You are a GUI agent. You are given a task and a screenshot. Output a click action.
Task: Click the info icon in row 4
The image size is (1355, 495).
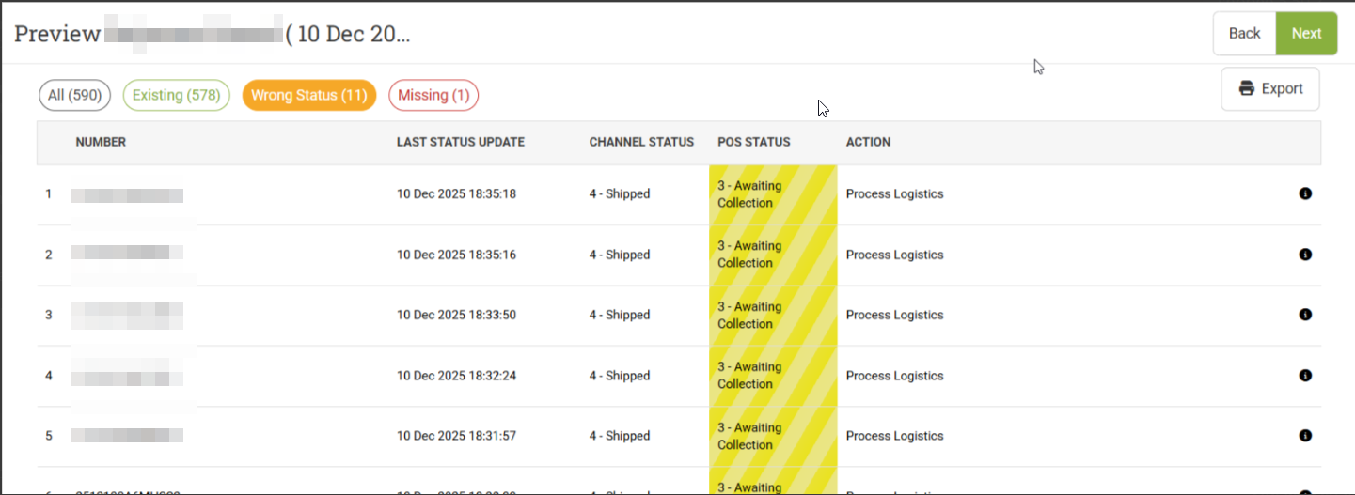1305,376
